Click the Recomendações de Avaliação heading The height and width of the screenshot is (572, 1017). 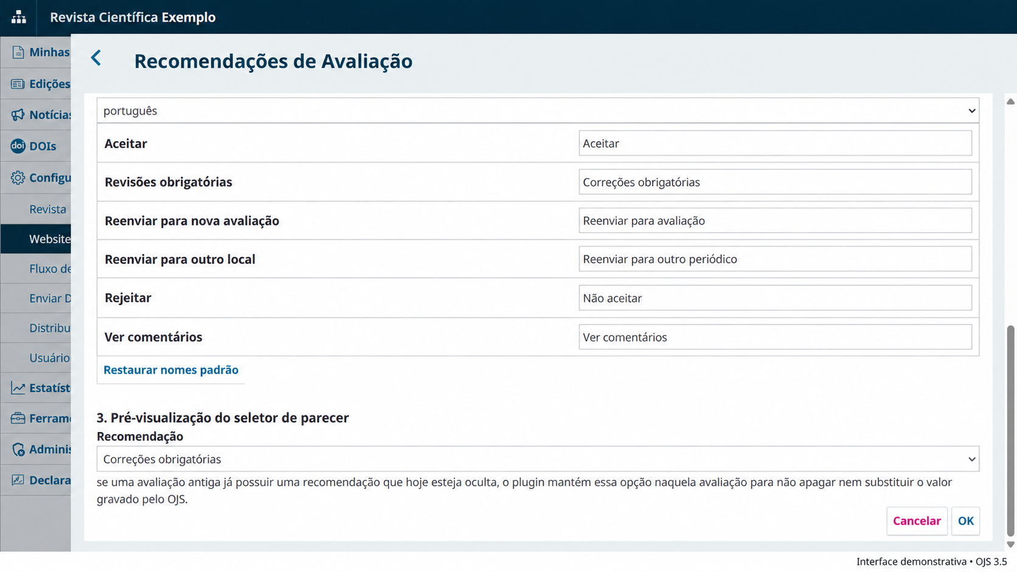273,61
